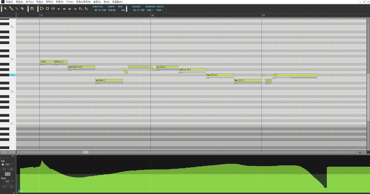370x194 pixels.
Task: Click measure 32 on the ruler
Action: point(152,15)
